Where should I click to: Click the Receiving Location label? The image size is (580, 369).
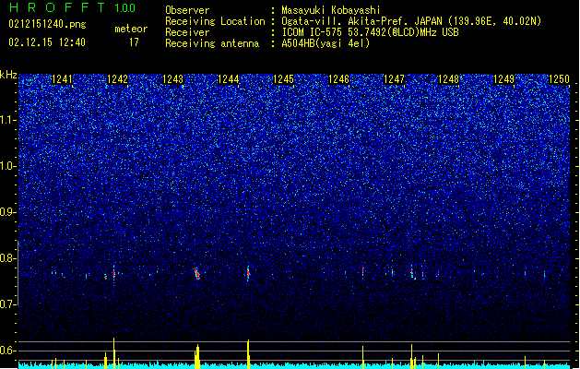[x=215, y=21]
